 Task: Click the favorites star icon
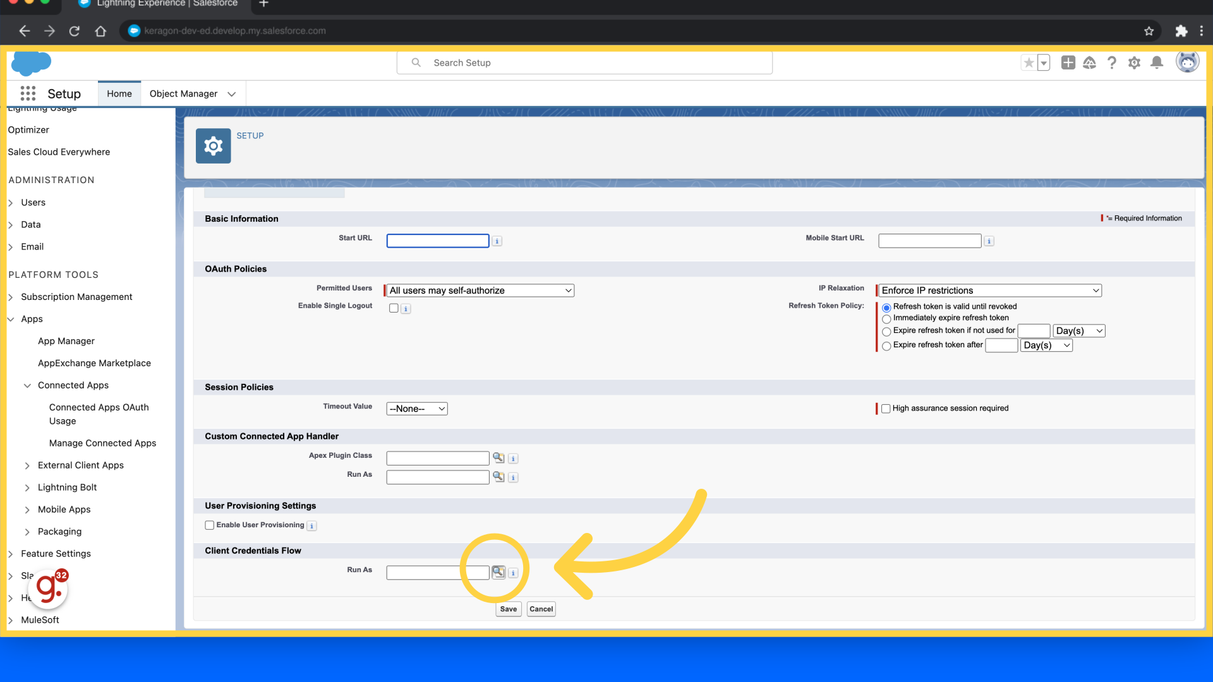(x=1029, y=63)
